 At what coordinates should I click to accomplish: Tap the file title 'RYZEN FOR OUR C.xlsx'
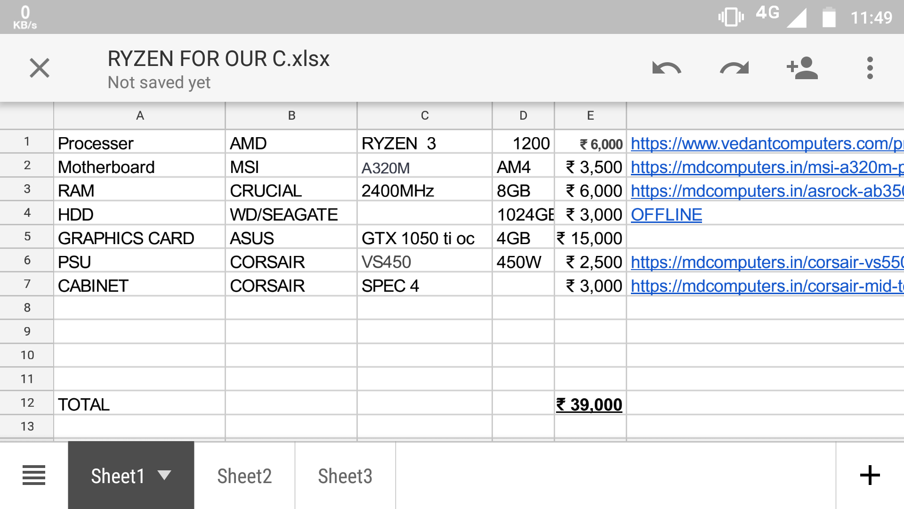[x=218, y=59]
